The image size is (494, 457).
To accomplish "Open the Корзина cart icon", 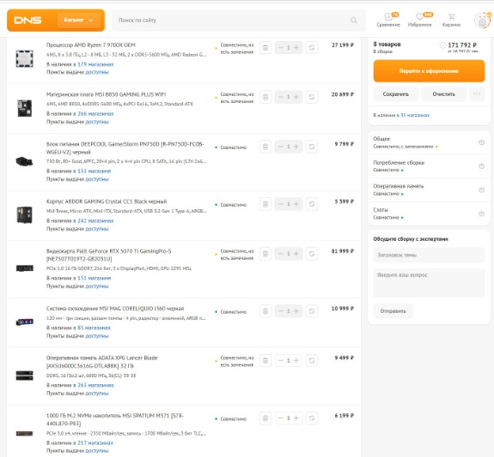I will coord(451,20).
